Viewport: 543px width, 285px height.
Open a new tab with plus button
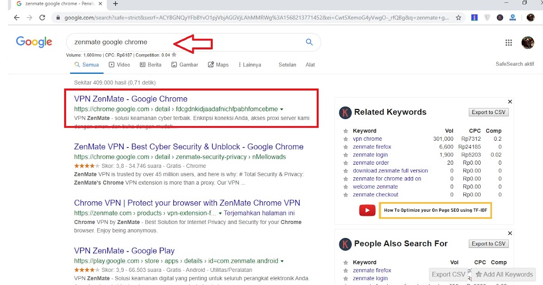click(x=115, y=4)
